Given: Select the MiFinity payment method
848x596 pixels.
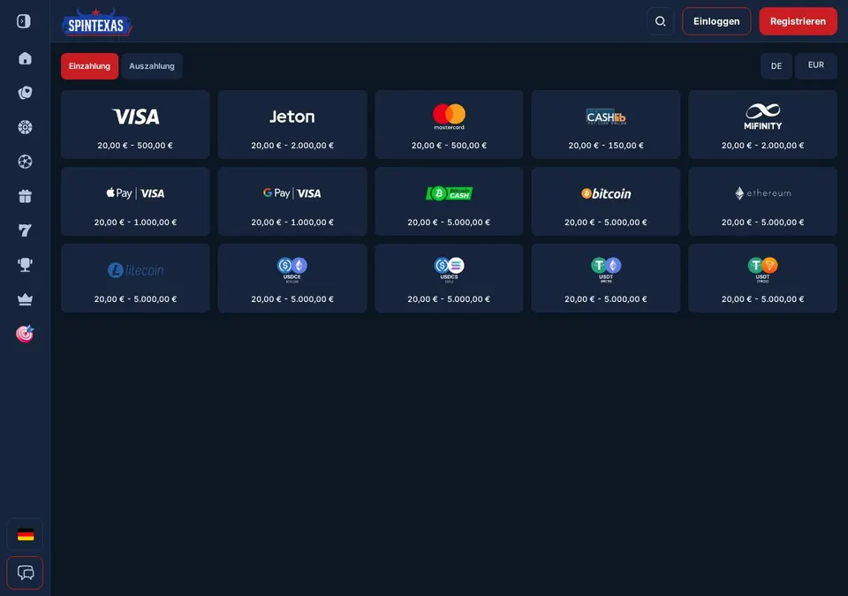Looking at the screenshot, I should point(762,124).
